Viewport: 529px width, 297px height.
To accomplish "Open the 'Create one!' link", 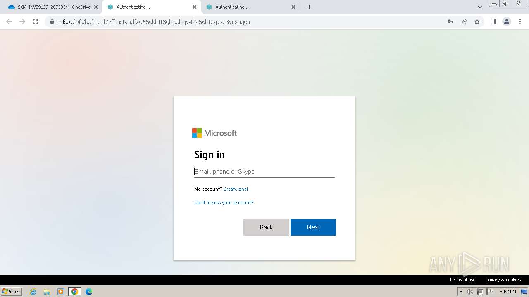I will click(x=236, y=189).
